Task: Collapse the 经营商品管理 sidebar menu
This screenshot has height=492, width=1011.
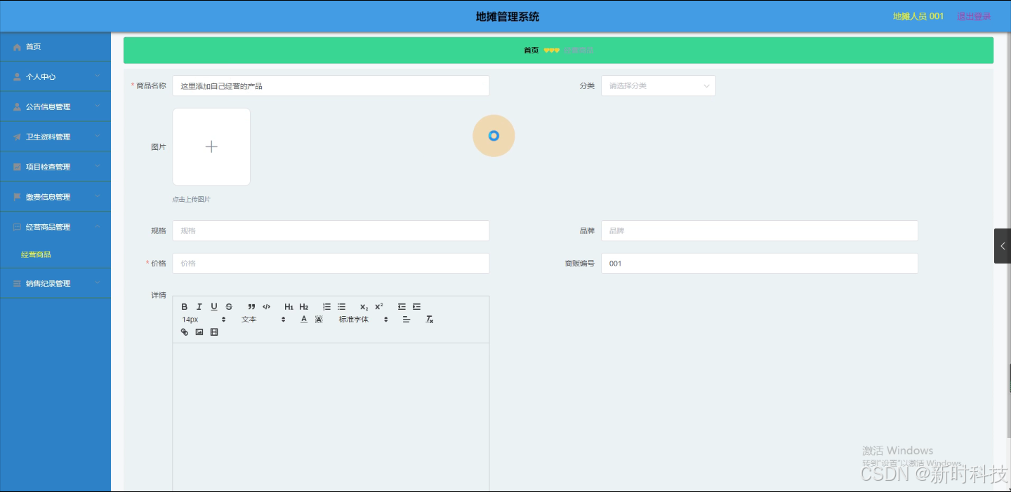Action: (55, 227)
